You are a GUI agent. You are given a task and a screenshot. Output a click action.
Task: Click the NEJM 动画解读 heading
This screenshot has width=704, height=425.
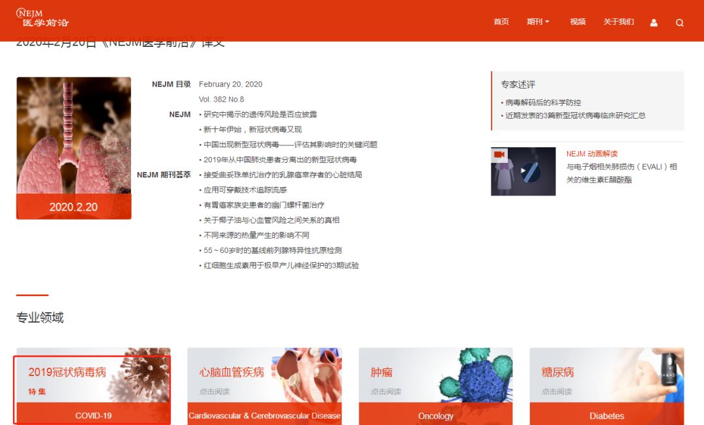click(592, 154)
